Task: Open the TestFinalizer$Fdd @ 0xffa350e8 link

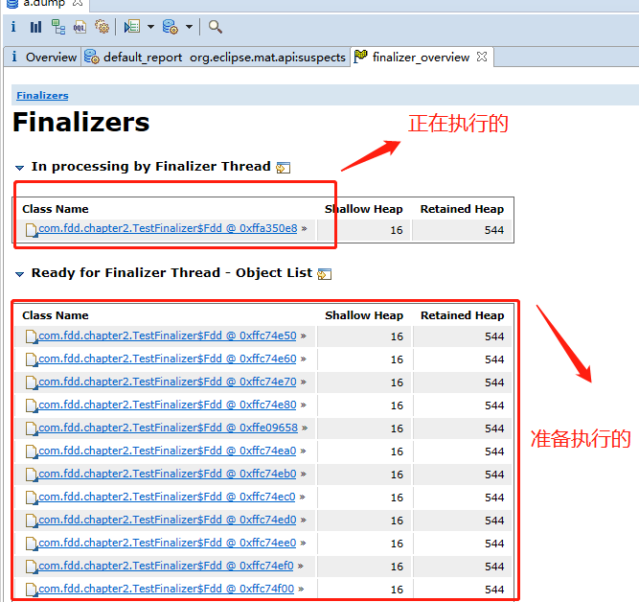Action: (x=168, y=229)
